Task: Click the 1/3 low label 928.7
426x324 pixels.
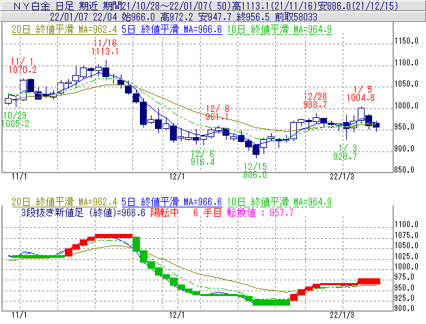Action: (x=345, y=156)
